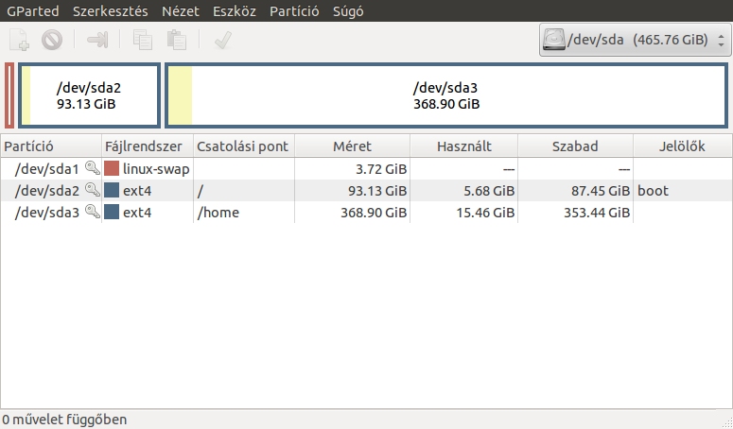The image size is (733, 429).
Task: Select the /dev/sda2 partition name in list
Action: pos(46,191)
